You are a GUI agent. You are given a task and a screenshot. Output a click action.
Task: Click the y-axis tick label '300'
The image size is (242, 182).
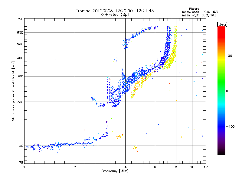[20, 76]
